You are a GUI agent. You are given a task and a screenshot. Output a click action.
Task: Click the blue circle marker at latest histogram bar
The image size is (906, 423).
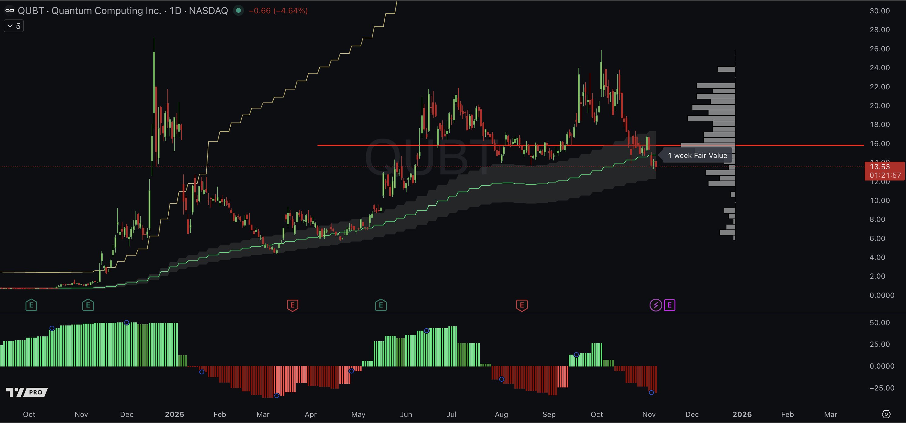tap(651, 392)
